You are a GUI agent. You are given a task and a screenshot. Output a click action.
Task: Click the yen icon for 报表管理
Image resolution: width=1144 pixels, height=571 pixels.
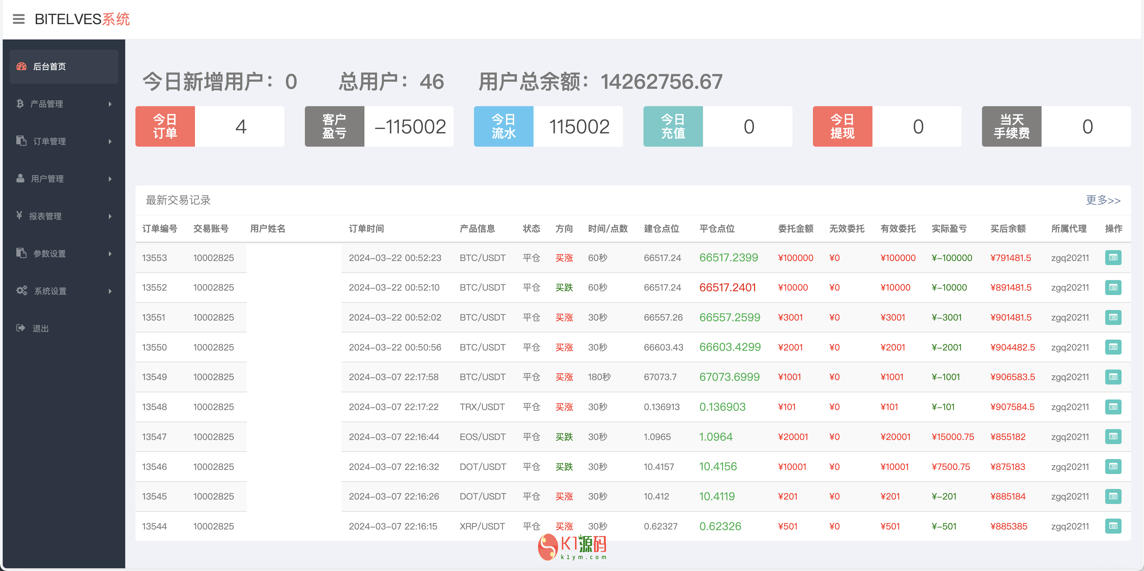tap(19, 216)
